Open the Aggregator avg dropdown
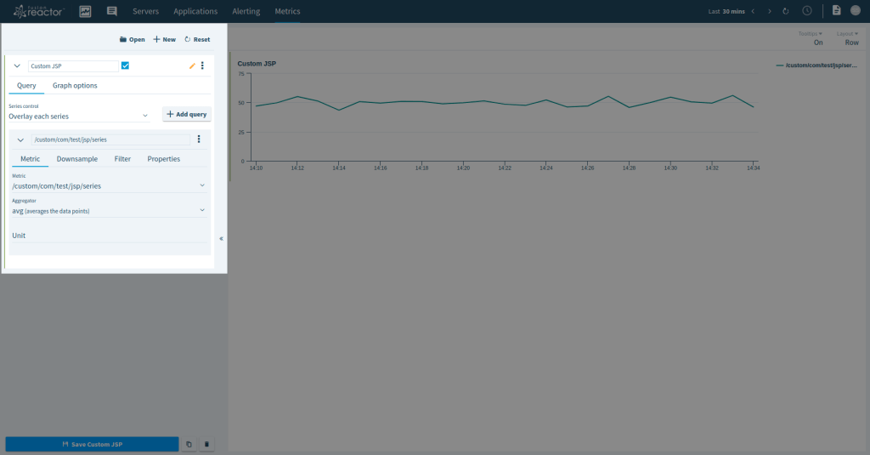 [110, 211]
